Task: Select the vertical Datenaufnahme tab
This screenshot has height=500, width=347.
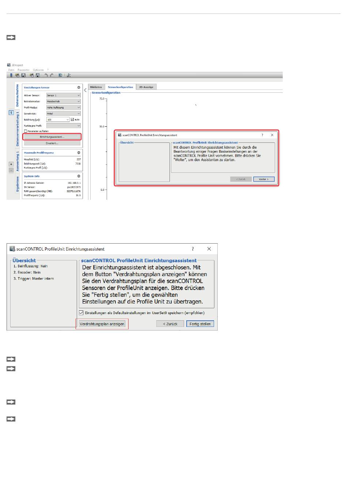Action: click(x=17, y=96)
